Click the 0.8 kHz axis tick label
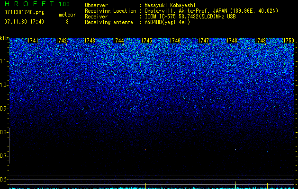298x189 pixels. click(x=4, y=132)
